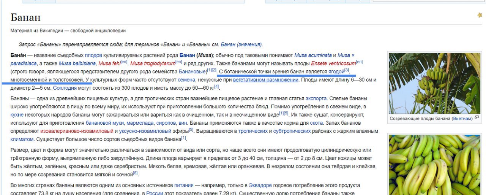Follow the 'плодов' link in first sentence
Screen dimensions: 486x195
pos(93,55)
